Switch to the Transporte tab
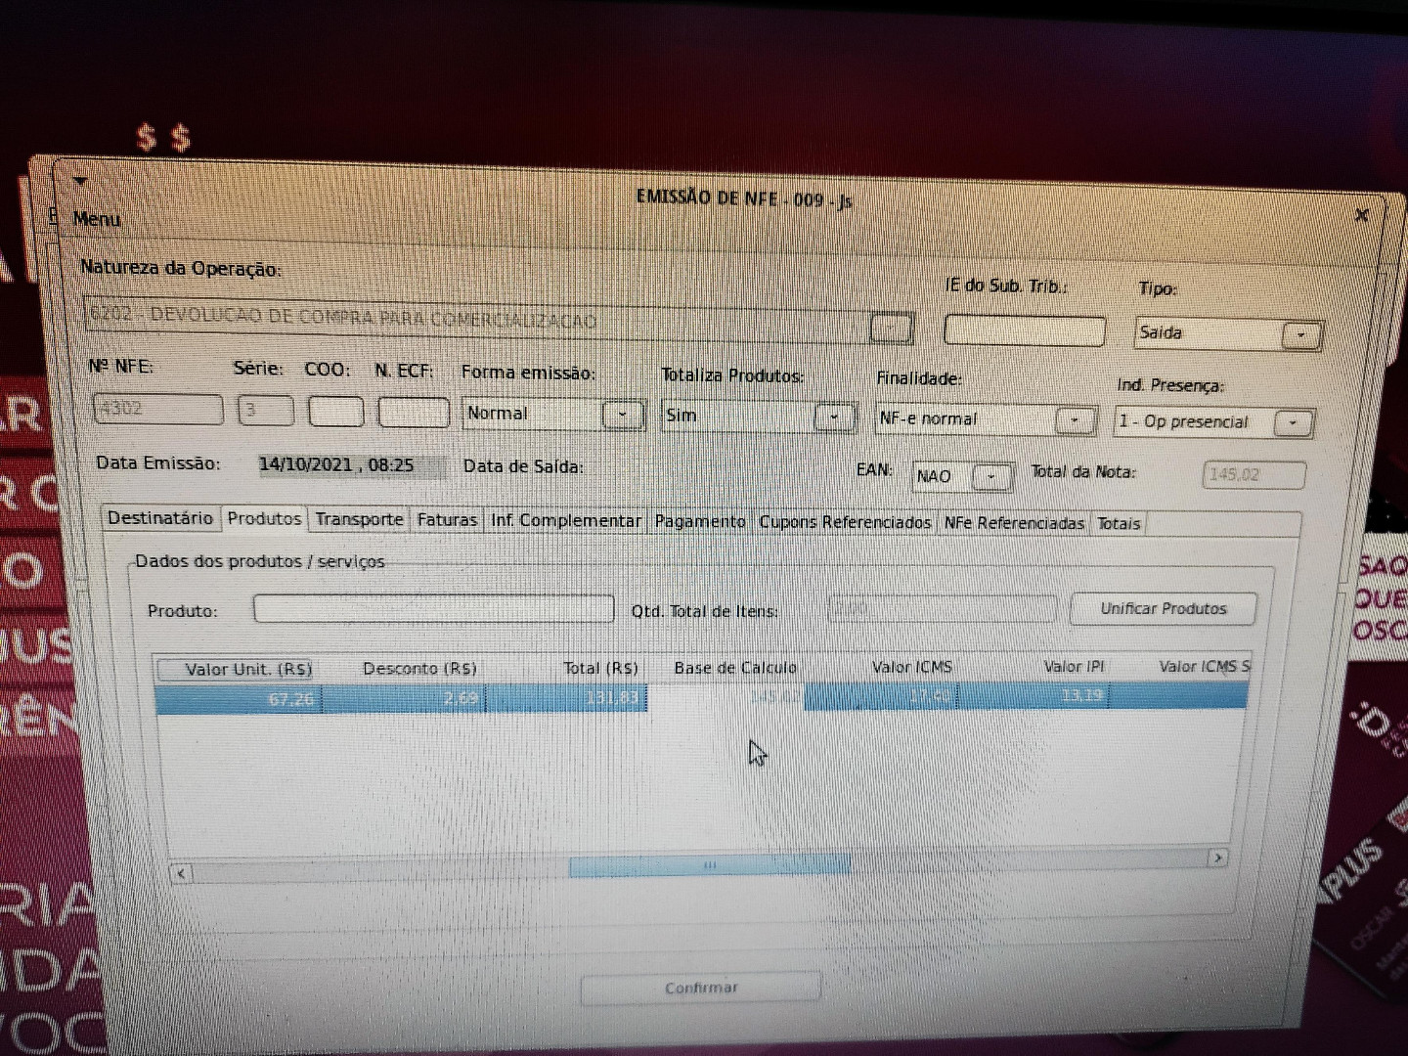 pos(359,520)
